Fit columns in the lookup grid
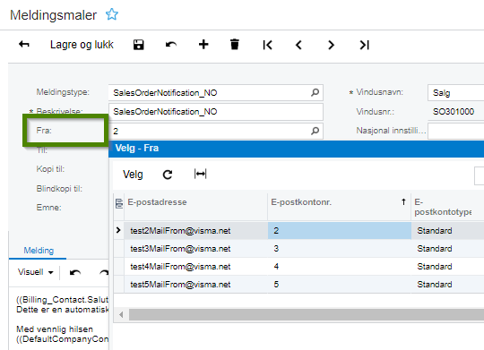 coord(201,175)
